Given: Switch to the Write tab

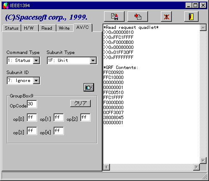Looking at the screenshot, I should click(x=64, y=28).
